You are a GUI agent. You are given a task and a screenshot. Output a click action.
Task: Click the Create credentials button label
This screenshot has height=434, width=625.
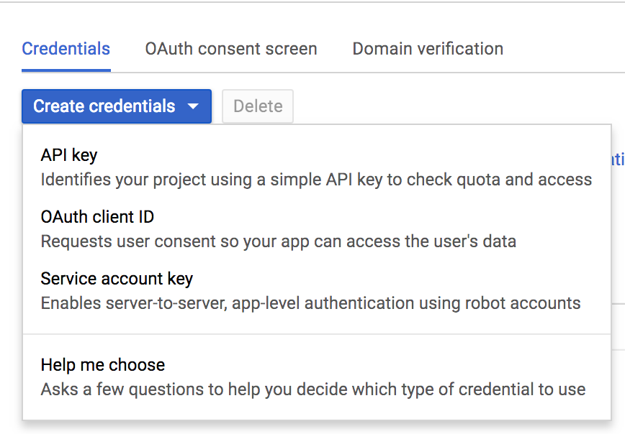(x=104, y=106)
